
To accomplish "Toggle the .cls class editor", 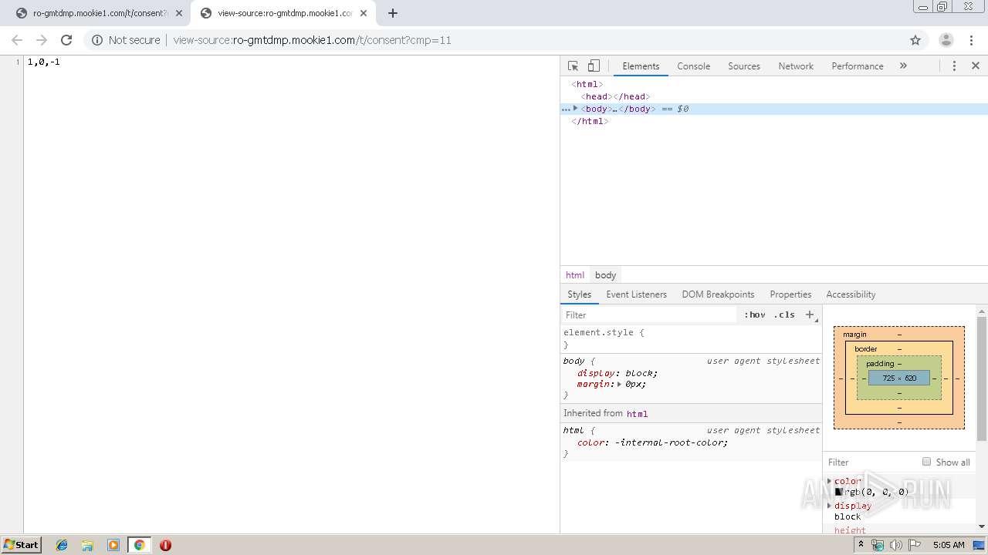I will coord(784,314).
